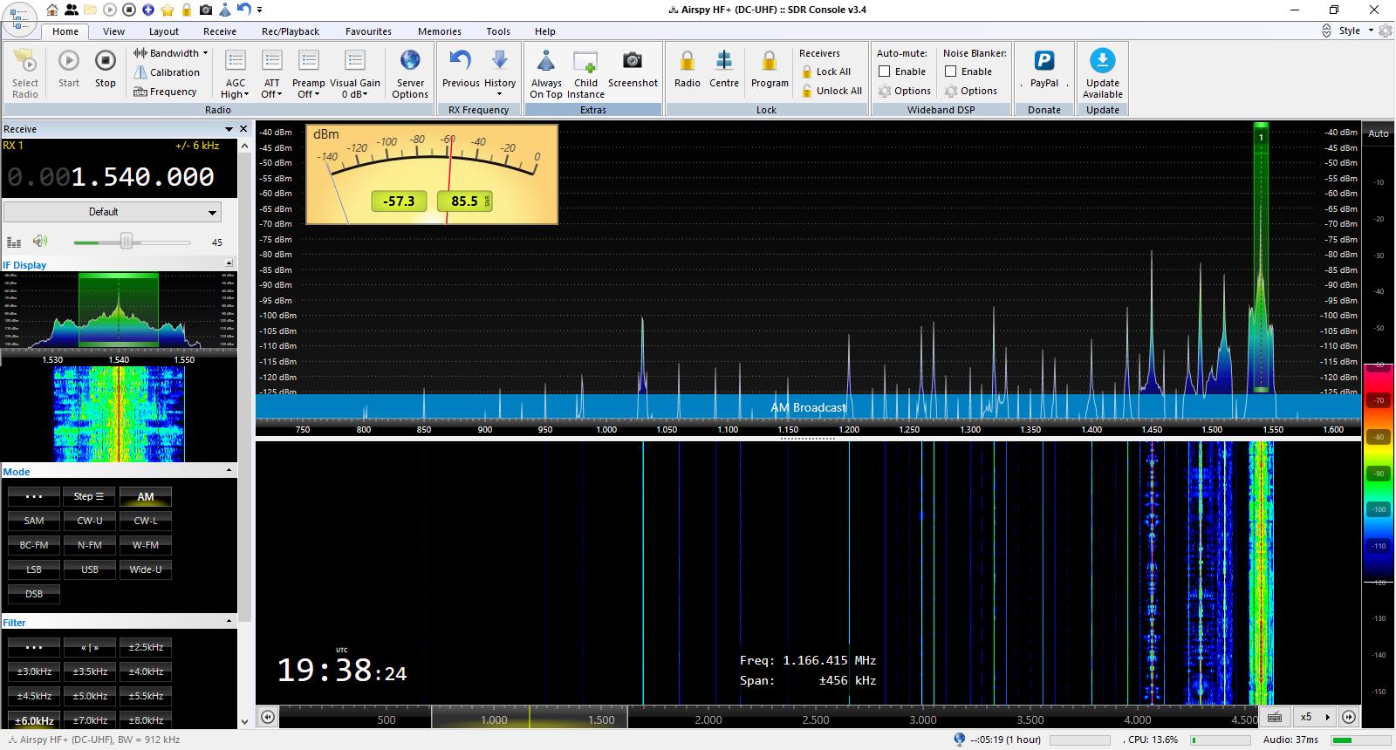Click Unlock All receivers
This screenshot has width=1396, height=750.
831,91
